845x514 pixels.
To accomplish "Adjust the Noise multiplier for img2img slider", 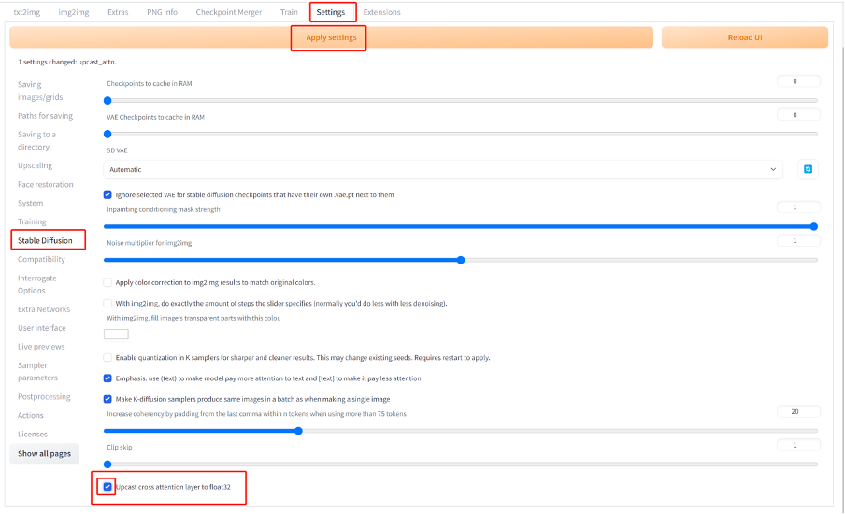I will tap(461, 260).
